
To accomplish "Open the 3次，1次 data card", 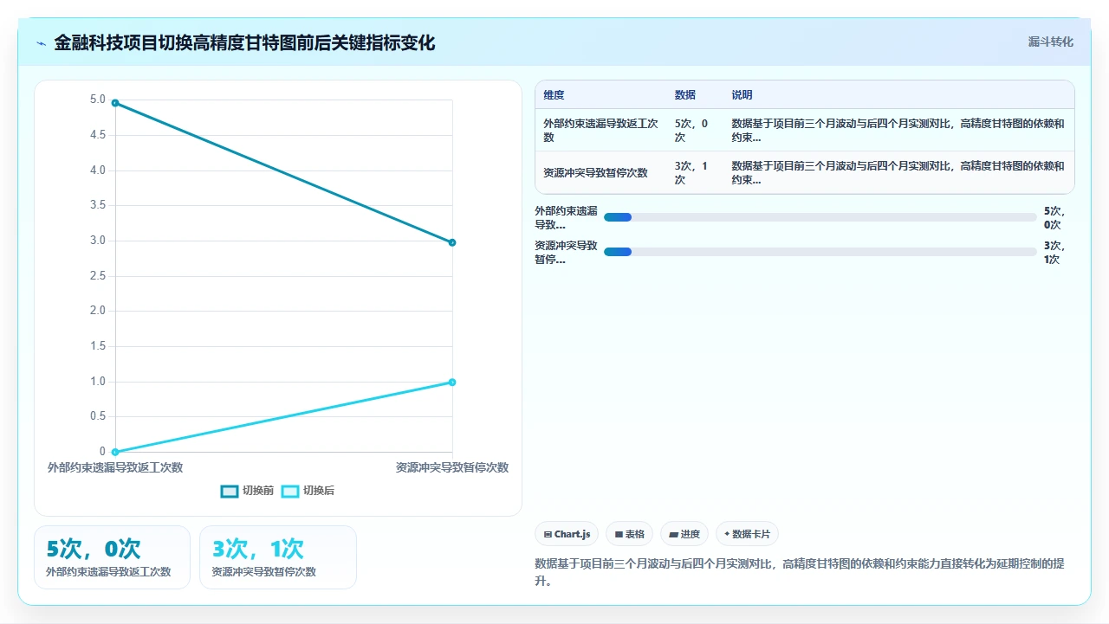I will click(278, 557).
